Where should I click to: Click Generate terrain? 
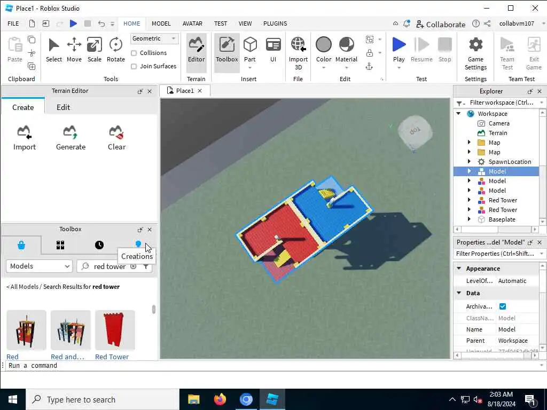pos(71,138)
